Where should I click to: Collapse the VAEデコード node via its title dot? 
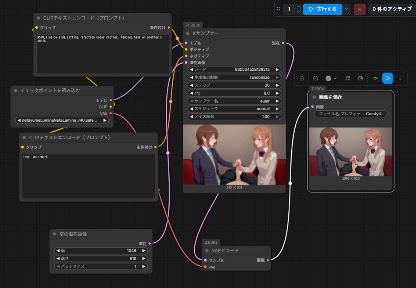(207, 251)
